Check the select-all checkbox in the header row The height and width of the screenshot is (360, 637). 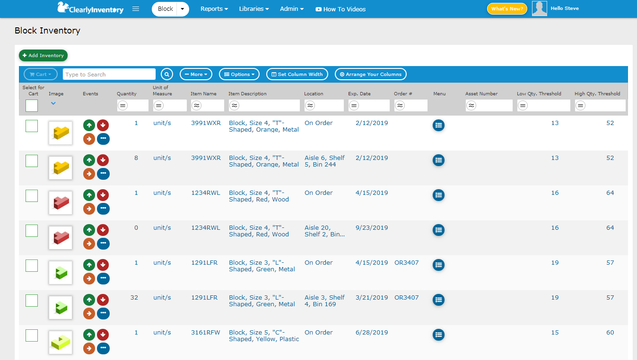click(31, 106)
